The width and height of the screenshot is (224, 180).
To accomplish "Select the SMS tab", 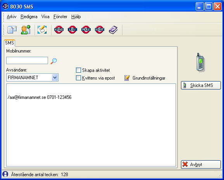I will 9,43.
